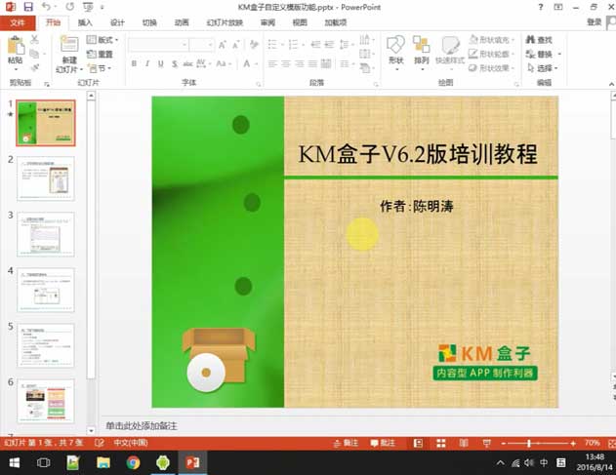
Task: Click Fit Slide to Window icon
Action: pyautogui.click(x=611, y=443)
